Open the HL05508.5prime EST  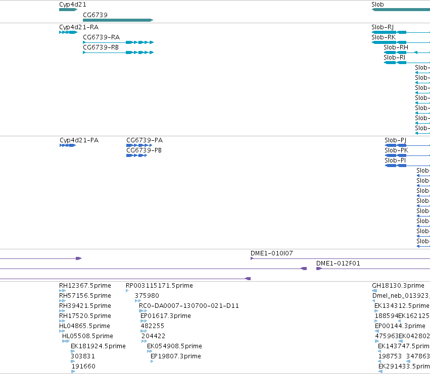click(x=66, y=341)
